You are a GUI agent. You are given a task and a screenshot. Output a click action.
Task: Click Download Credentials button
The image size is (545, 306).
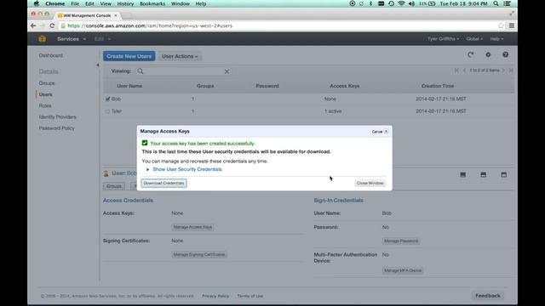[x=163, y=184]
